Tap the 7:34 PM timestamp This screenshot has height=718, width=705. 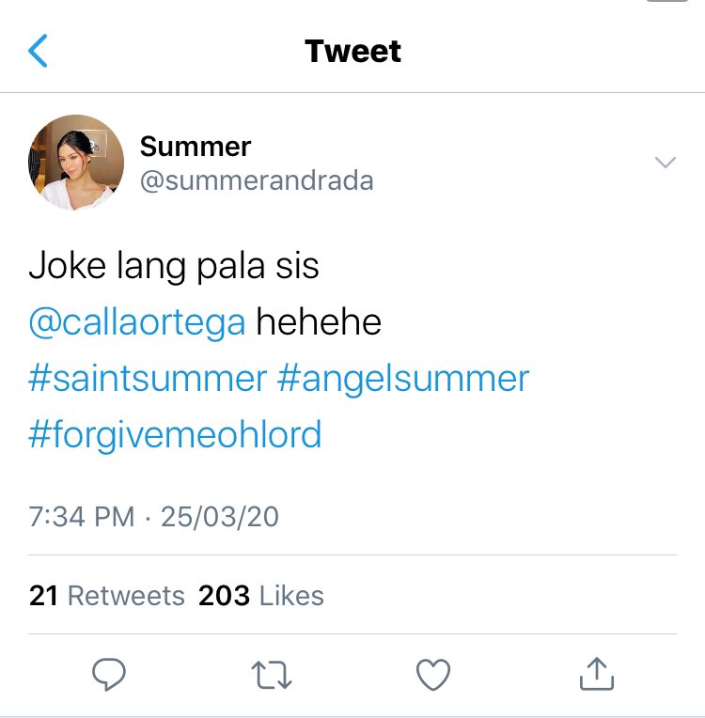tap(82, 517)
